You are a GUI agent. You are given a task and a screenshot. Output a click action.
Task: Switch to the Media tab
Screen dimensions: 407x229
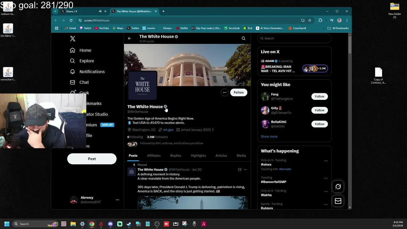click(241, 156)
